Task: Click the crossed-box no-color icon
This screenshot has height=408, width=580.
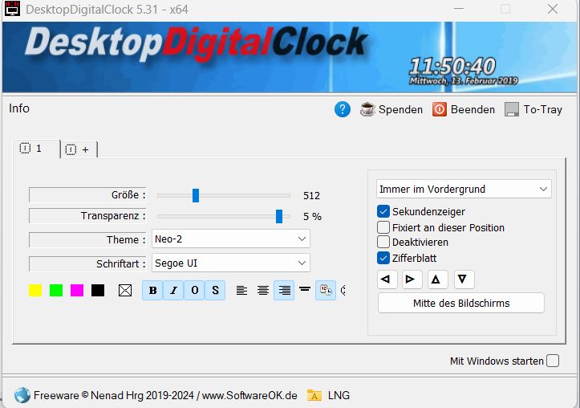Action: click(x=125, y=290)
